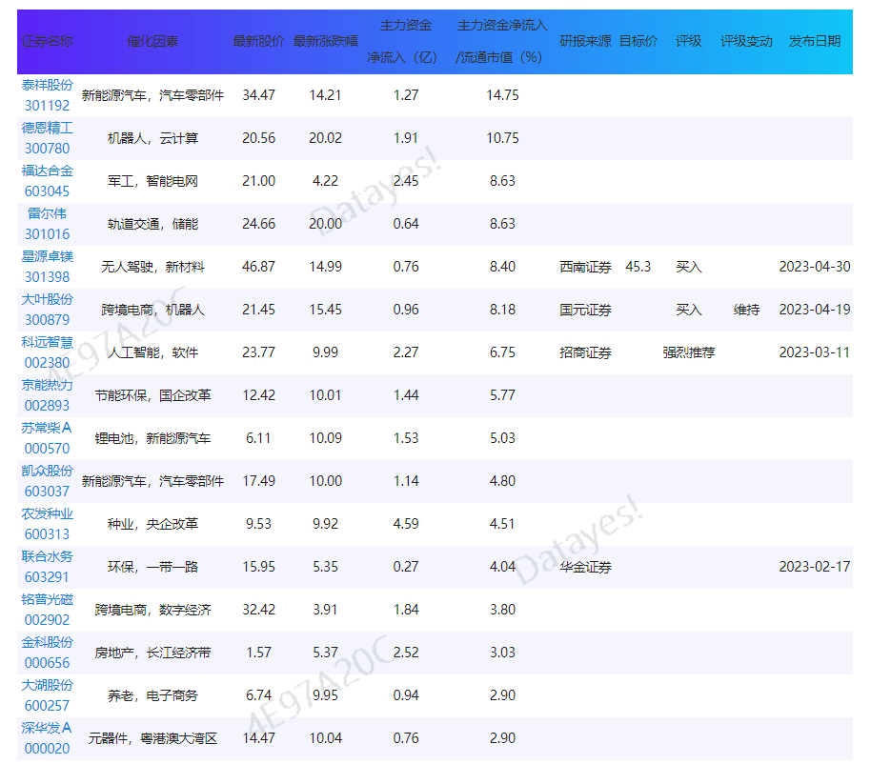Select 节能环保，国企改革 catalyst cell

pos(152,395)
